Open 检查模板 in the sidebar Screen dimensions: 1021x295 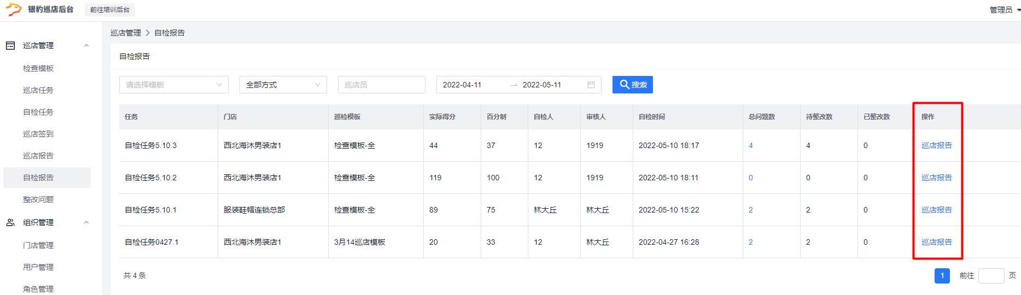point(38,68)
